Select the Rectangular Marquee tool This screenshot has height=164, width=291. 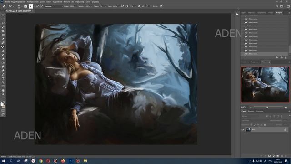tap(3, 19)
